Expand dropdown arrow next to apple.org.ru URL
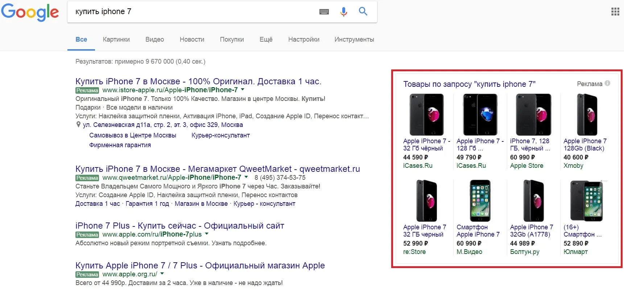This screenshot has height=293, width=624. pyautogui.click(x=162, y=273)
